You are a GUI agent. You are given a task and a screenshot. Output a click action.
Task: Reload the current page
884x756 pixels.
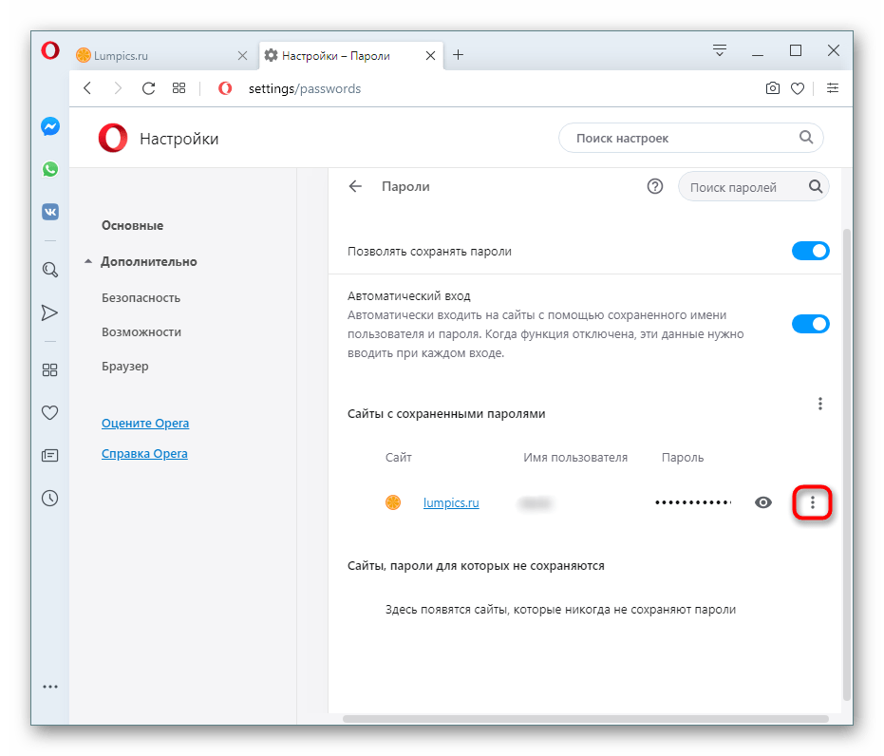coord(148,88)
